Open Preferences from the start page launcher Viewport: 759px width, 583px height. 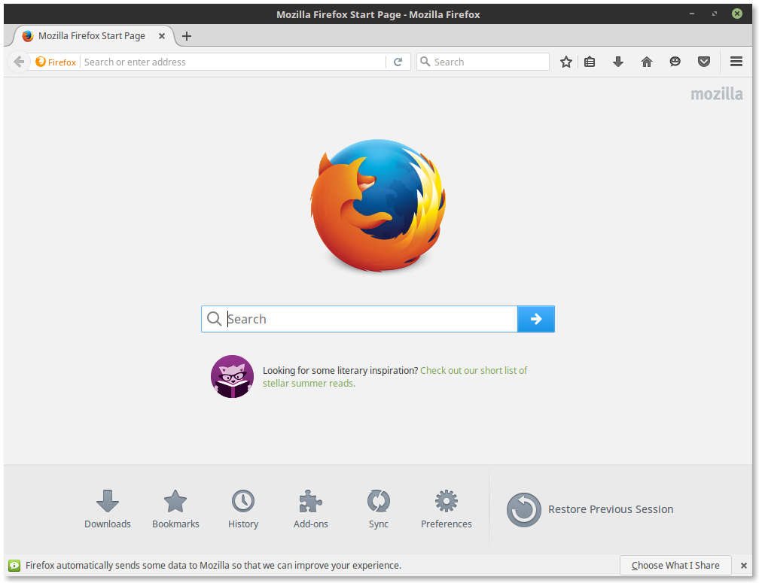(x=447, y=509)
